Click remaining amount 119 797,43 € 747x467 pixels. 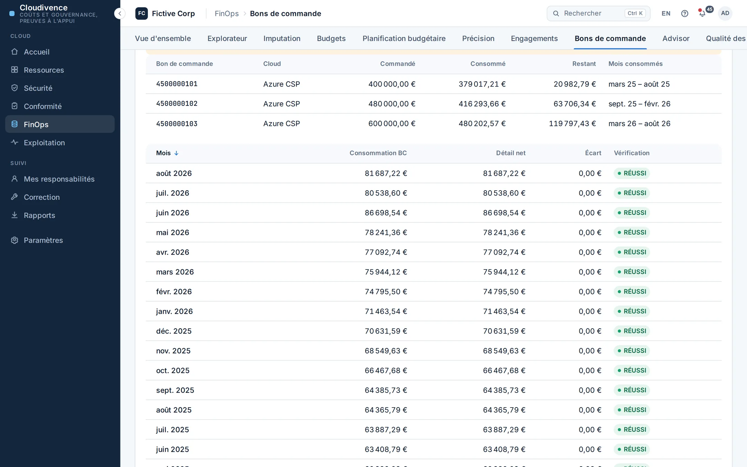coord(572,123)
